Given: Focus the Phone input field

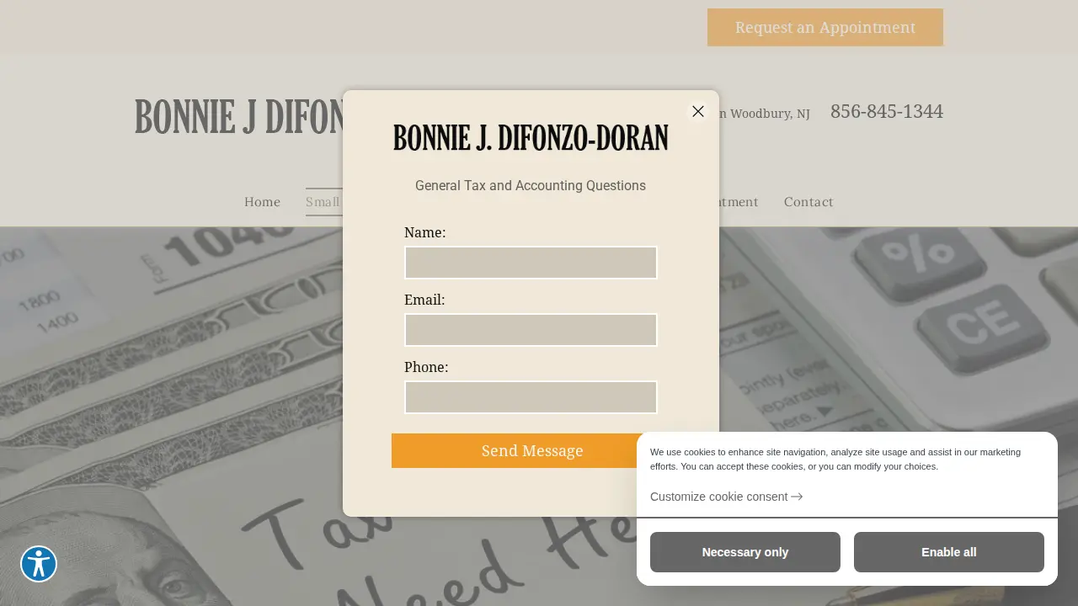Looking at the screenshot, I should pyautogui.click(x=531, y=397).
